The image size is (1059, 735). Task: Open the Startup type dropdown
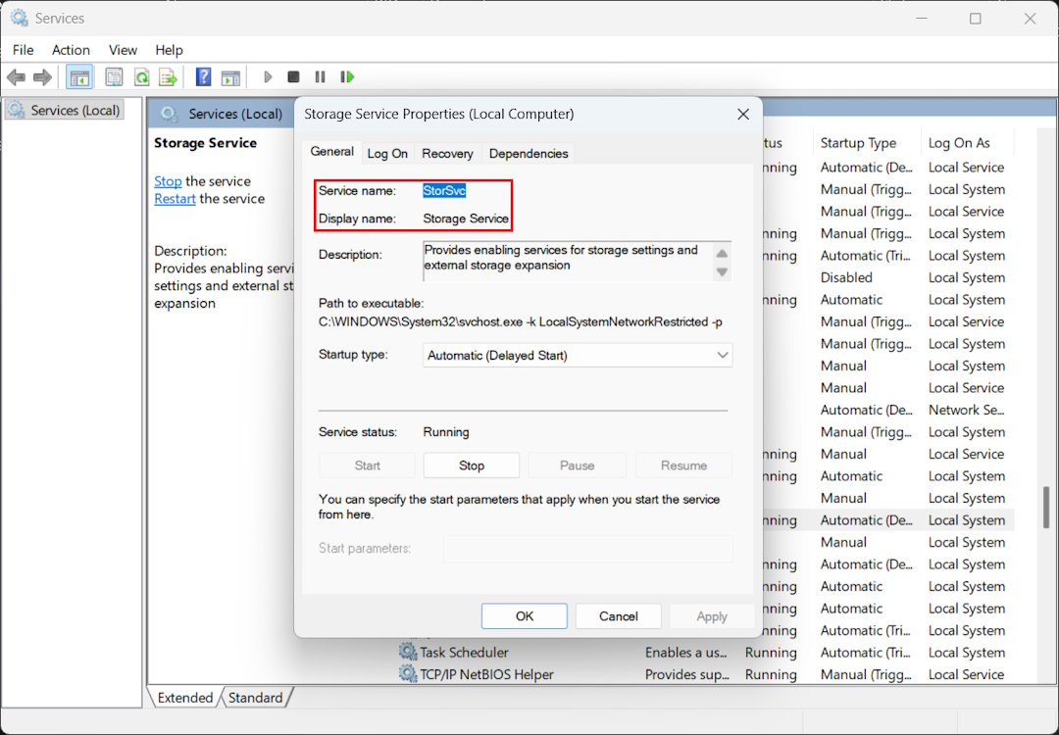pos(578,356)
